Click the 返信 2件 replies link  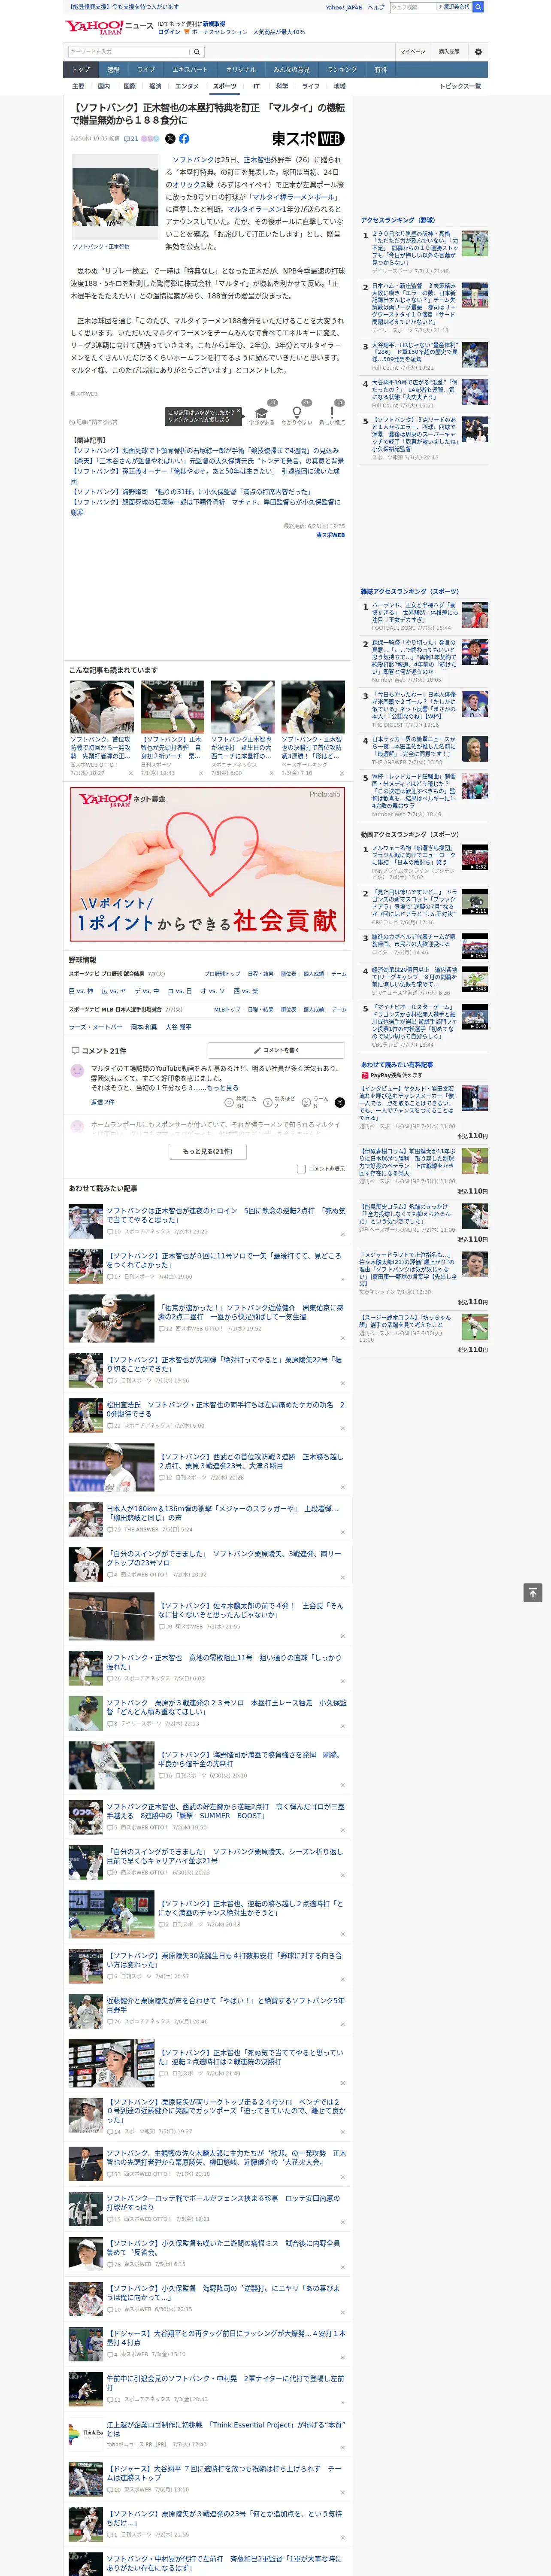tap(103, 1102)
